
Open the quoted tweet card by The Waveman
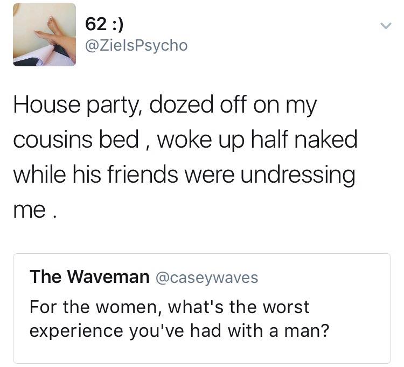[x=202, y=308]
